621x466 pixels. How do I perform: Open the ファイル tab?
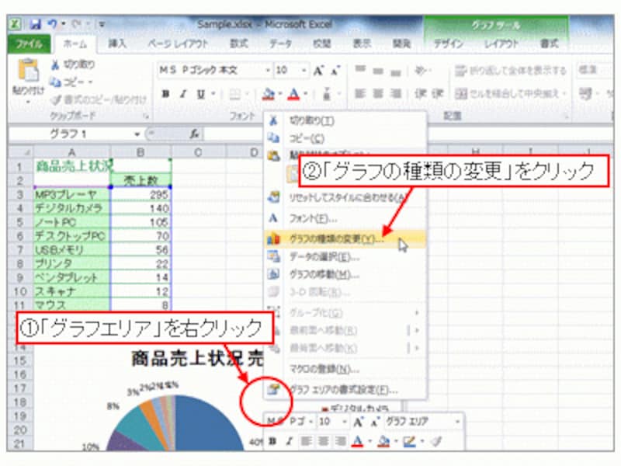pyautogui.click(x=29, y=43)
